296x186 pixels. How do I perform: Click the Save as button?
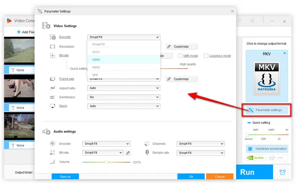[x=65, y=176]
